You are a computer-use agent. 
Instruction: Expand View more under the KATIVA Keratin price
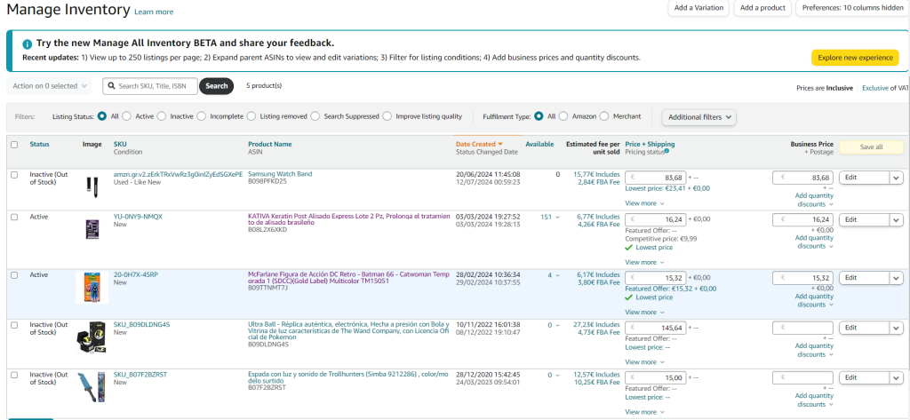644,262
